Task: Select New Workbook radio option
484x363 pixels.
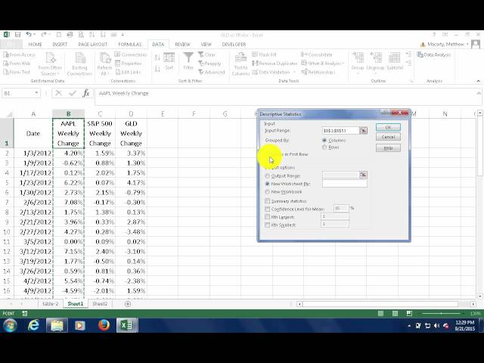Action: click(x=268, y=191)
